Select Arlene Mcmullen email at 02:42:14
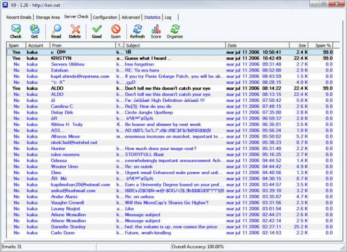Screen dimensions: 347x252 (170, 220)
